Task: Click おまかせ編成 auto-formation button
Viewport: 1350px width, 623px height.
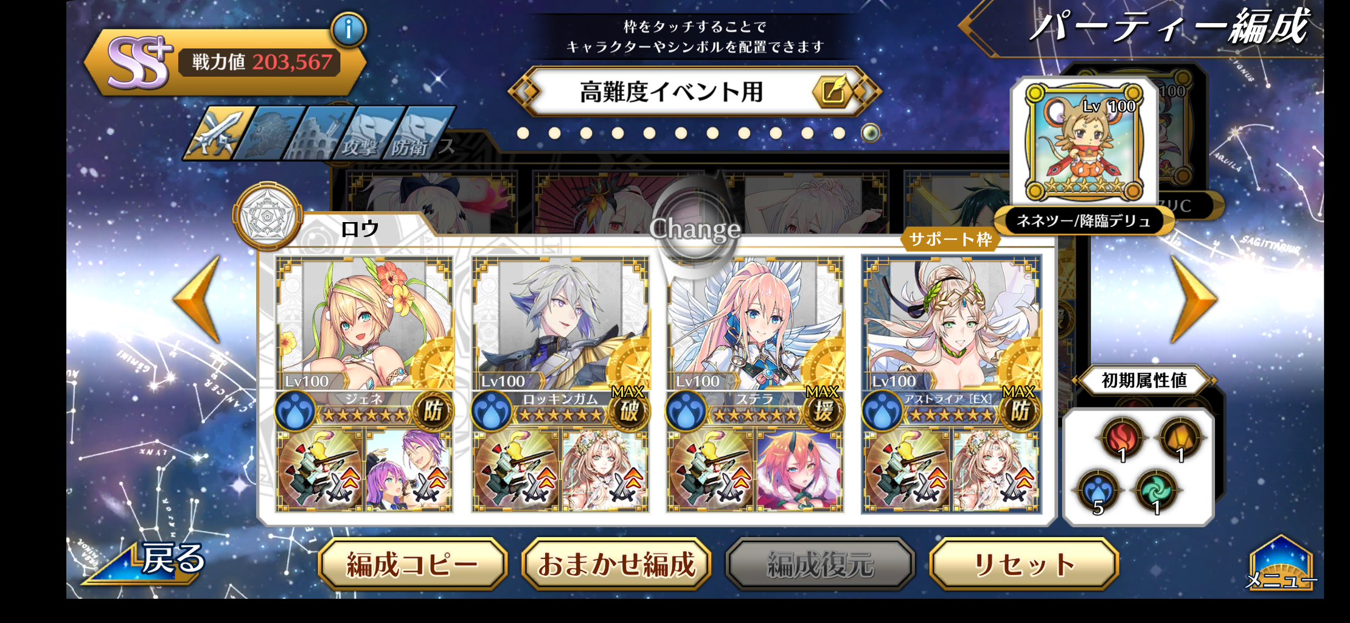Action: click(616, 564)
